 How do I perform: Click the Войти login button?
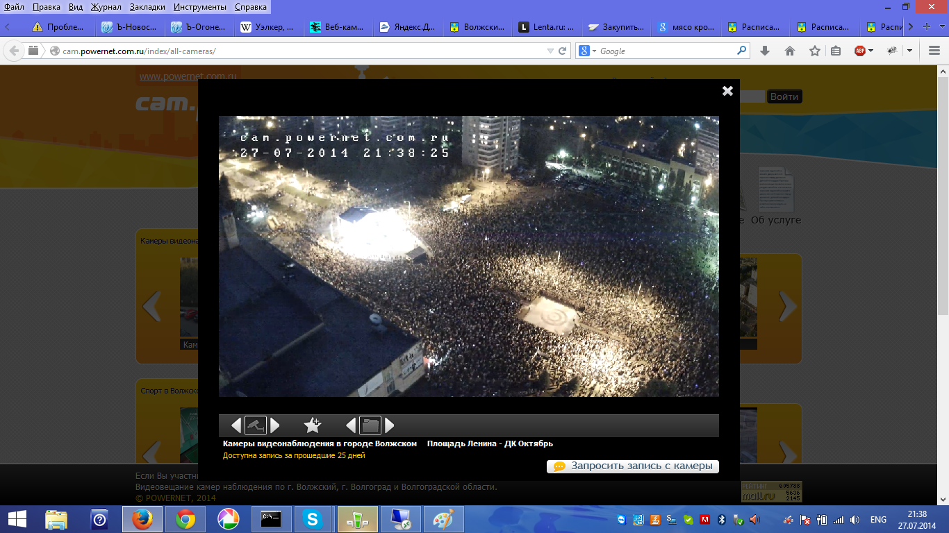(x=784, y=96)
